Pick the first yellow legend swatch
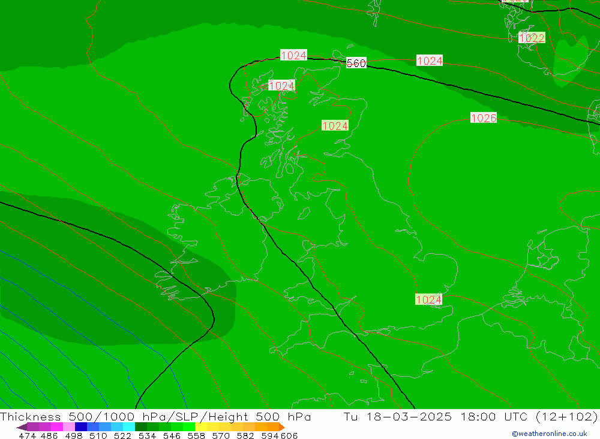 pos(201,427)
